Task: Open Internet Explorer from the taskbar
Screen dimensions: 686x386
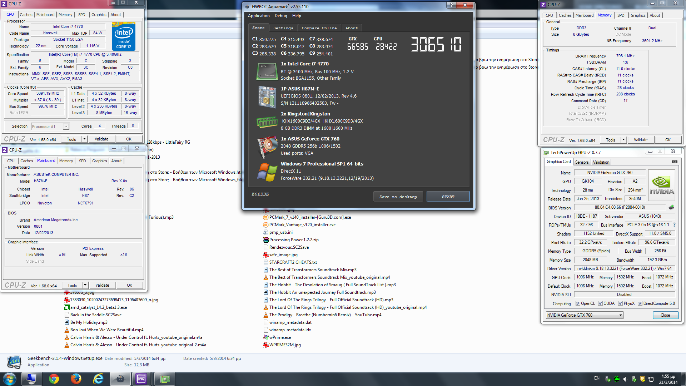Action: (98, 379)
